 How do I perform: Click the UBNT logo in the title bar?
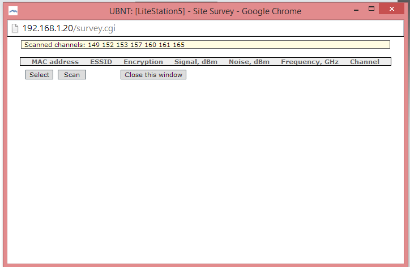click(x=12, y=11)
